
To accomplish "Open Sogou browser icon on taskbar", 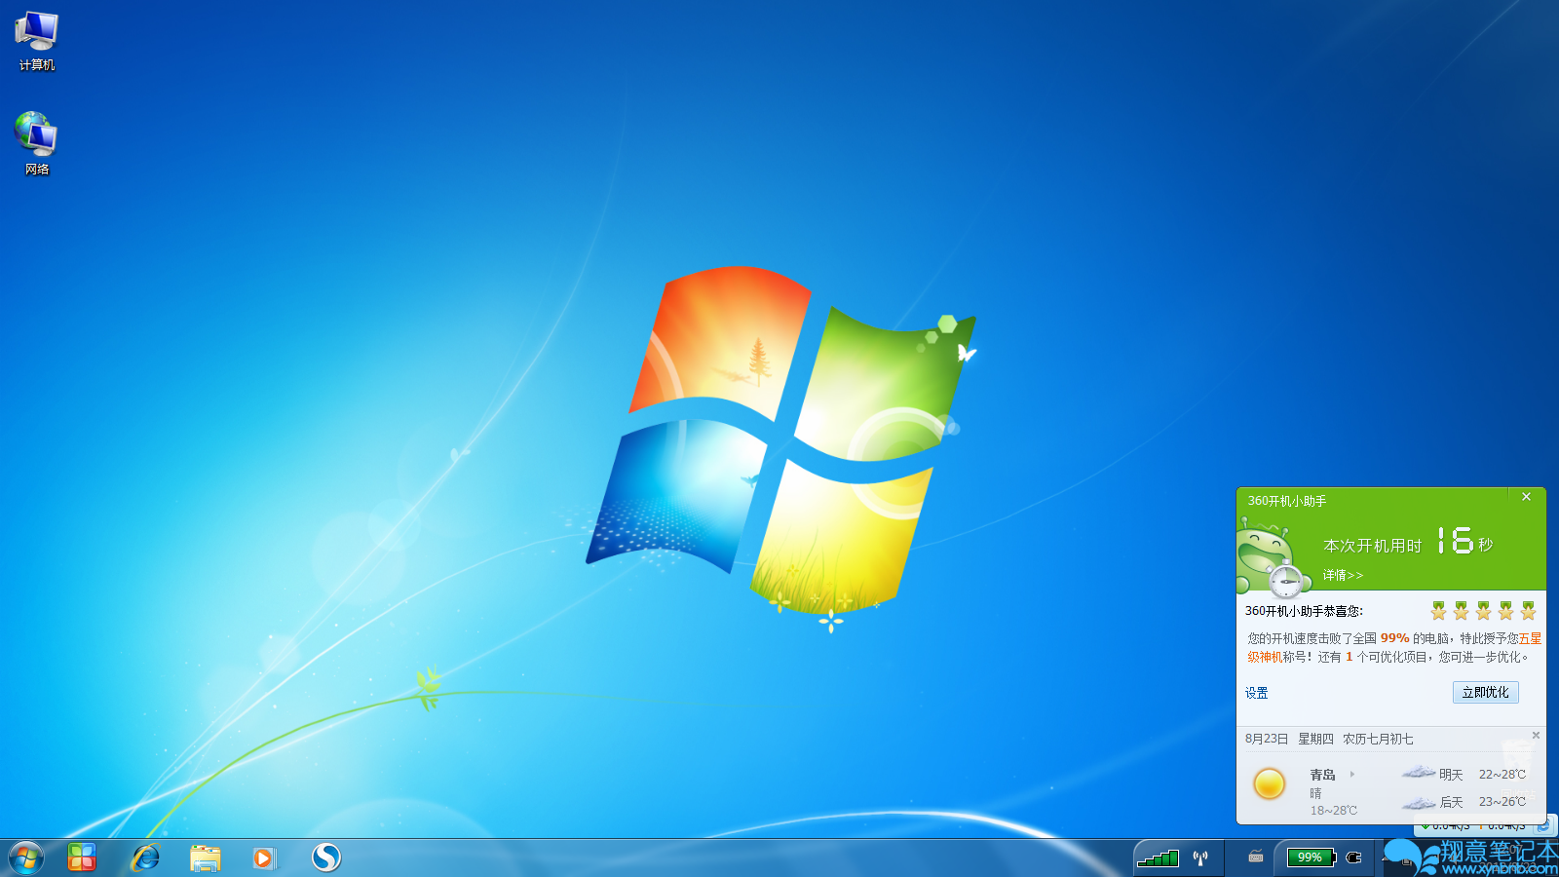I will (326, 858).
